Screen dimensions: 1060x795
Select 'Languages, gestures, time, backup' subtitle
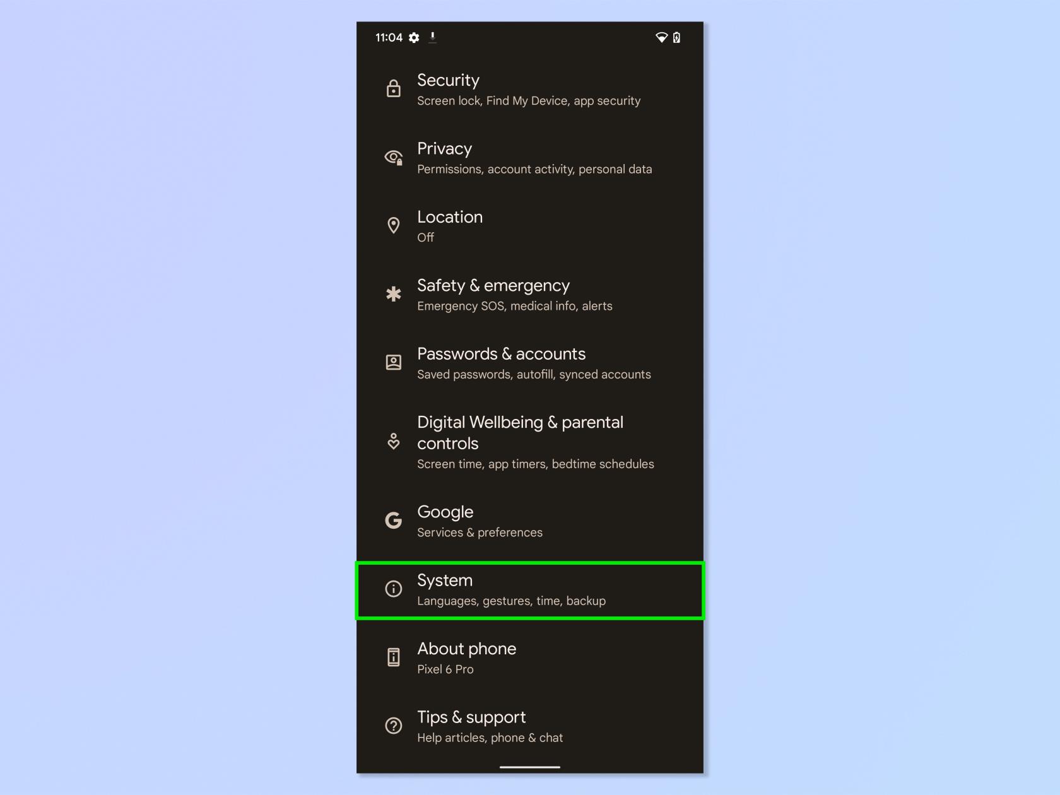point(511,601)
